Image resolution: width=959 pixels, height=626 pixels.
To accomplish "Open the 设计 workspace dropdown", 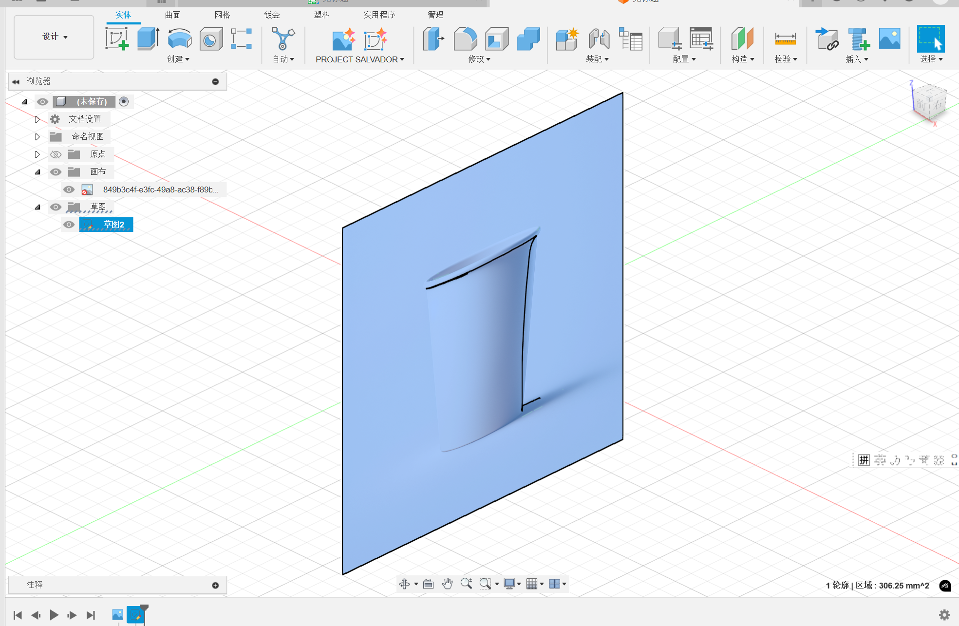I will click(x=54, y=37).
